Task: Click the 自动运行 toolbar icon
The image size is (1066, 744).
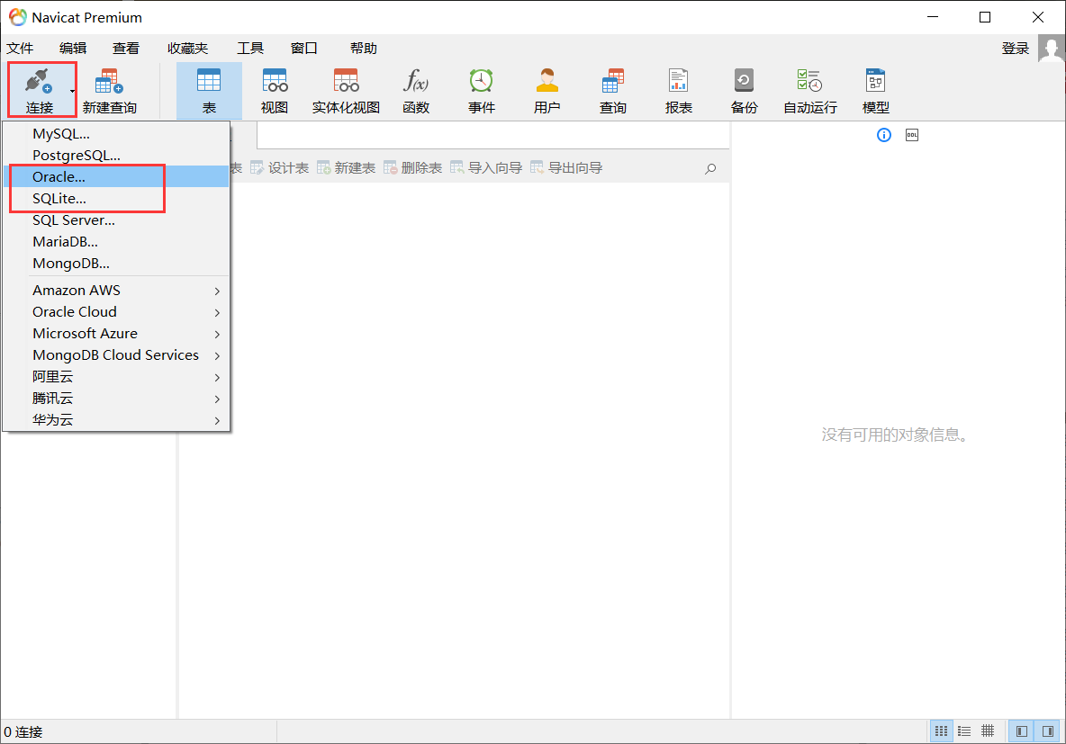Action: tap(809, 90)
